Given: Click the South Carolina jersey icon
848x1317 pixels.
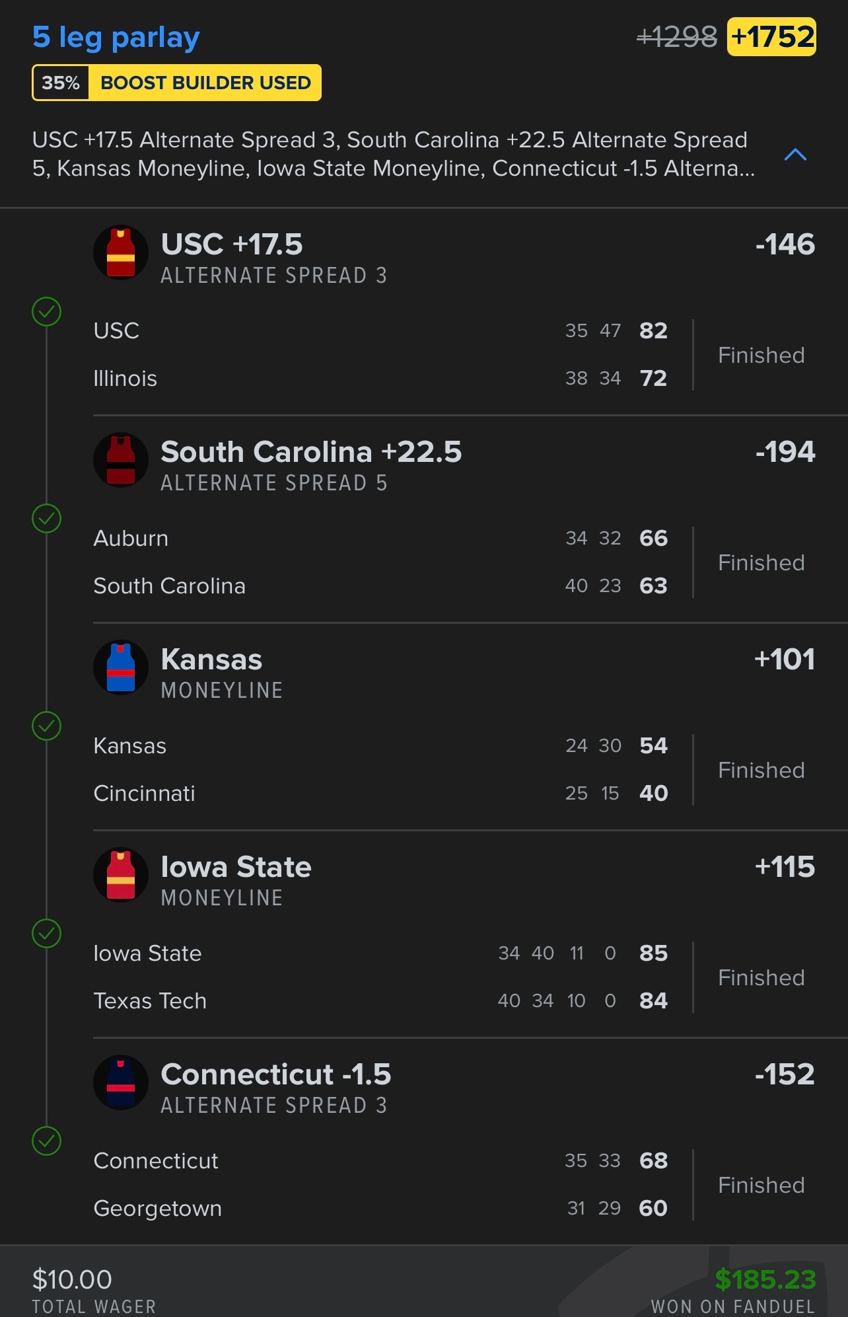Looking at the screenshot, I should [121, 460].
